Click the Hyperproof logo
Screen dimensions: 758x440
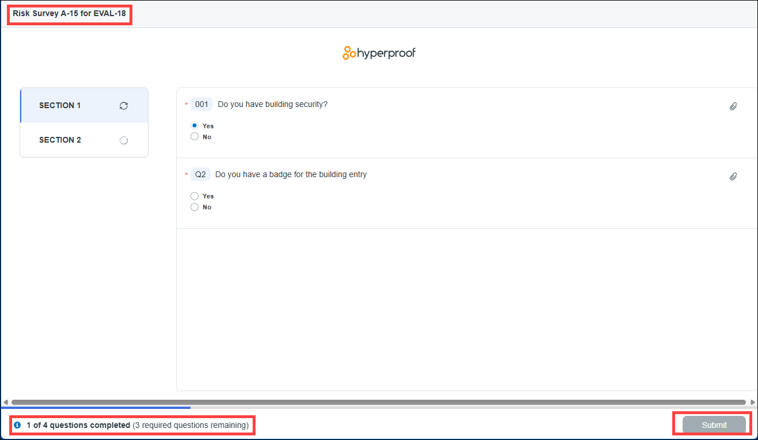click(x=379, y=53)
